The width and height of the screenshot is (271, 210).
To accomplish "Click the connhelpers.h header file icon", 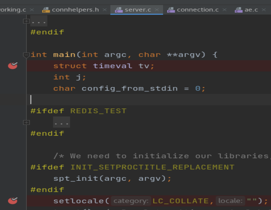I will tap(46, 10).
